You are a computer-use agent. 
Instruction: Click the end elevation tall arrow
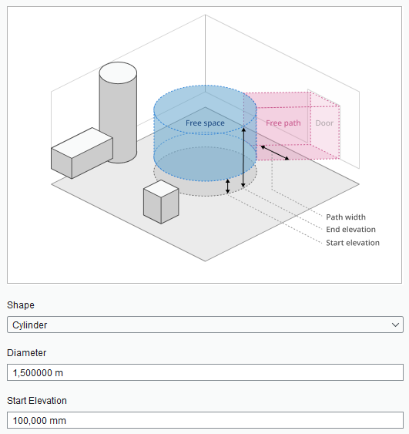[243, 157]
